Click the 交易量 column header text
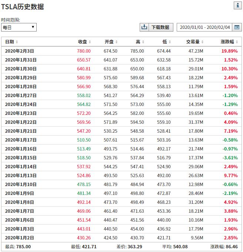 [x=193, y=42]
